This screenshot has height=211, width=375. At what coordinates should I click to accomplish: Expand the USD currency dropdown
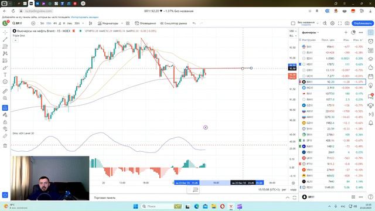pos(293,31)
